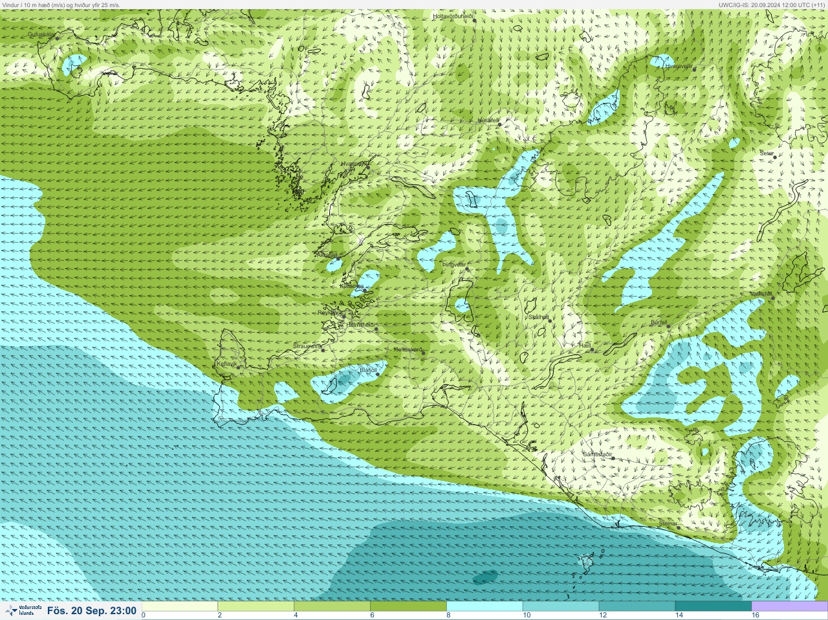Click the darkest teal wind maximum spot offshore
This screenshot has width=828, height=620.
click(x=485, y=577)
